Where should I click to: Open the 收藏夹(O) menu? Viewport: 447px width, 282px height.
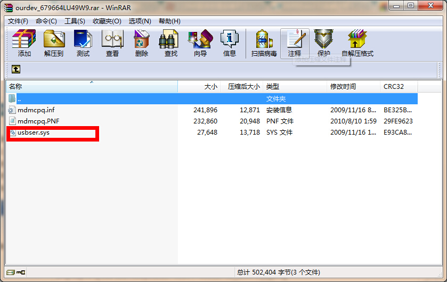(x=107, y=21)
